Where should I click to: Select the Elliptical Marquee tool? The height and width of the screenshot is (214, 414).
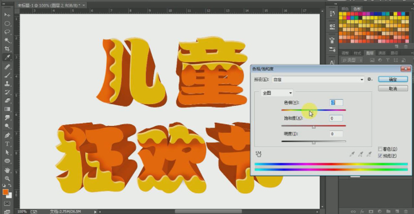[x=7, y=24]
